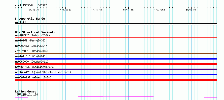
Task: Click the thin red nsv950452 Dogan2014 variant line
Action: pyautogui.click(x=116, y=48)
